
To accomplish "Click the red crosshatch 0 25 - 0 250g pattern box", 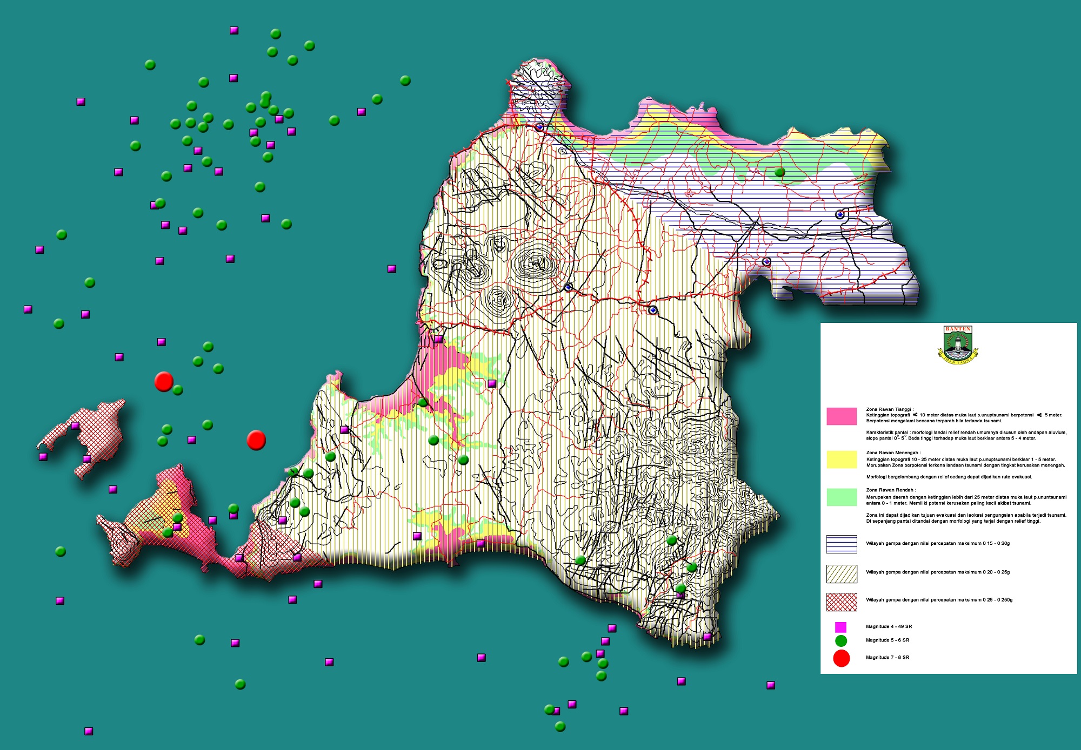I will point(842,602).
